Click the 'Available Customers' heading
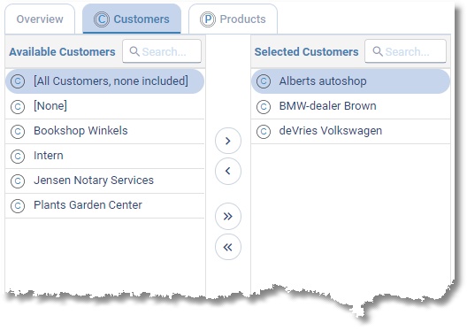The height and width of the screenshot is (330, 467). pos(62,51)
